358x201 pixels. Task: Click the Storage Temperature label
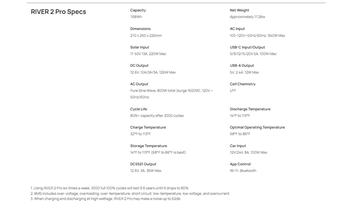point(149,146)
